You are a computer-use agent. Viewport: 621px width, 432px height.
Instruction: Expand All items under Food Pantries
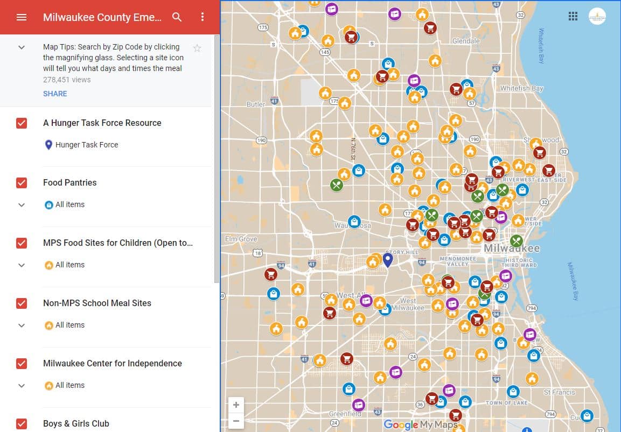coord(22,205)
